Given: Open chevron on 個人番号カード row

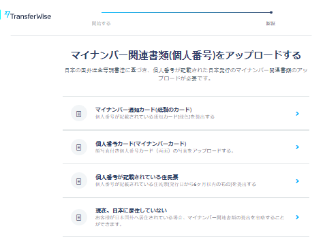Looking at the screenshot, I should (297, 147).
